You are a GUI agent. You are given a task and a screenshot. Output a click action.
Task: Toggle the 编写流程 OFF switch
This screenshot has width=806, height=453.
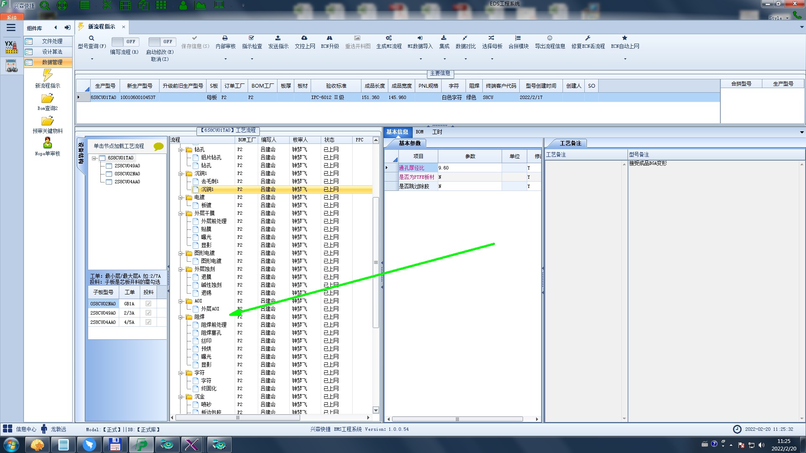125,42
